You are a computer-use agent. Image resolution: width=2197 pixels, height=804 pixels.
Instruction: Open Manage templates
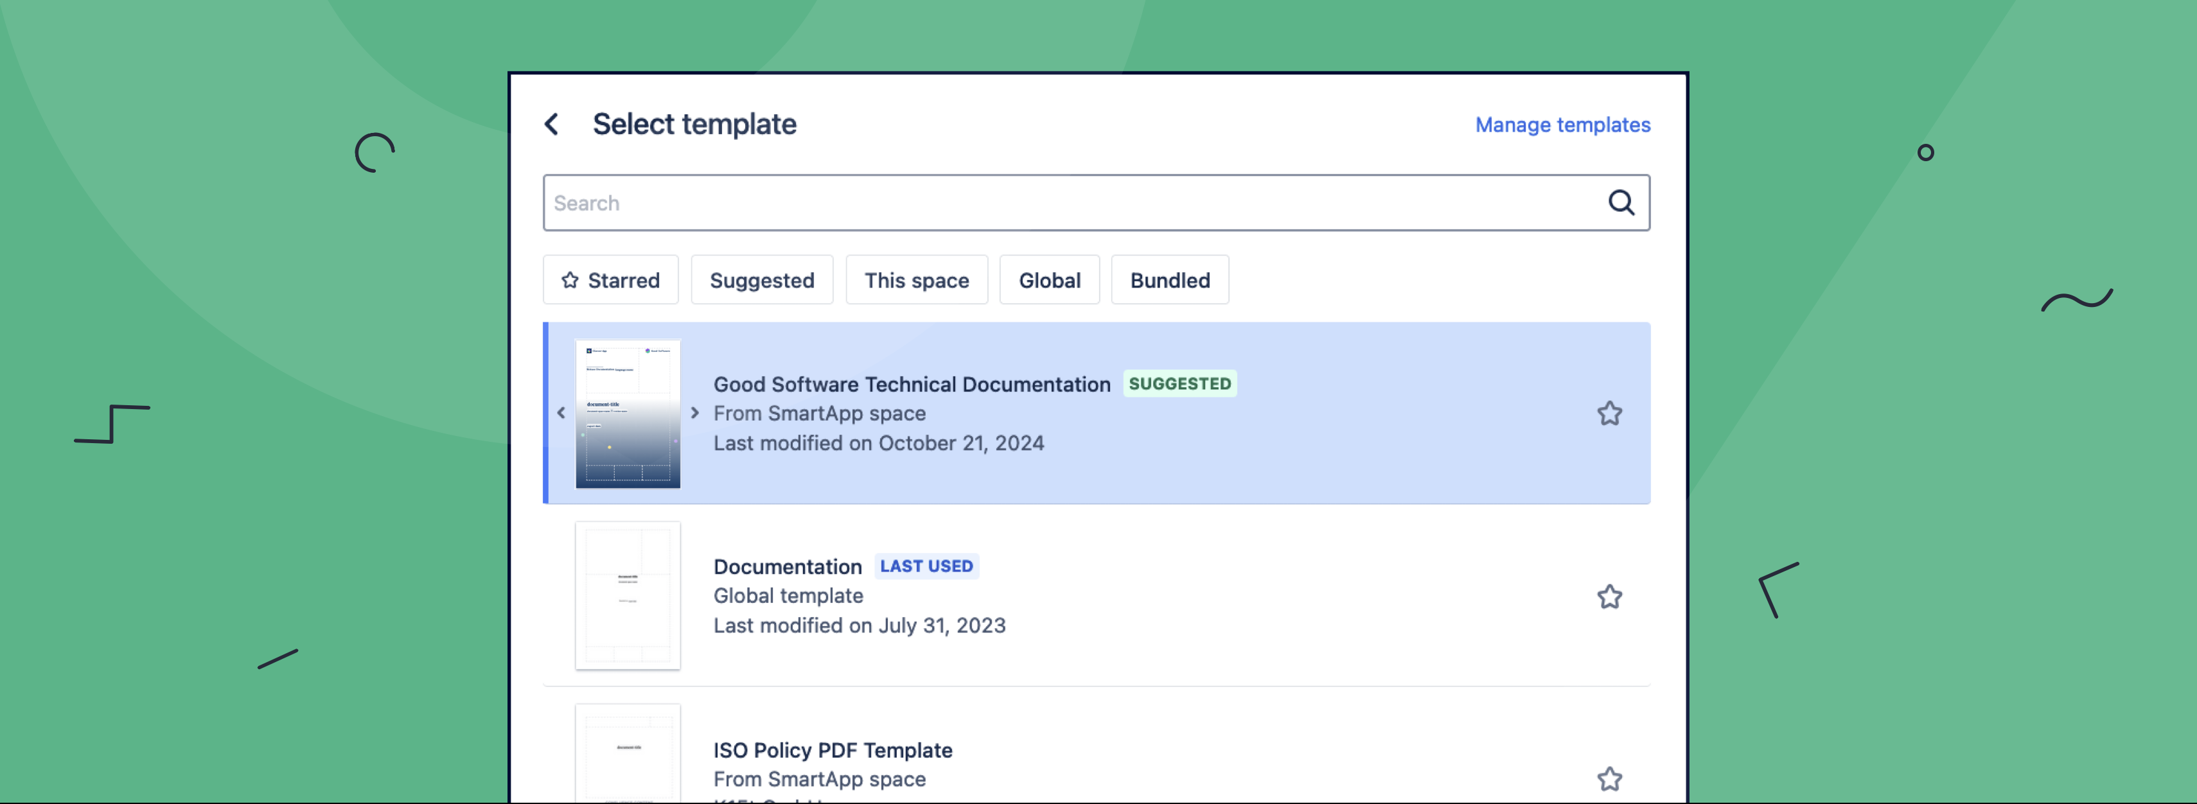click(1562, 125)
